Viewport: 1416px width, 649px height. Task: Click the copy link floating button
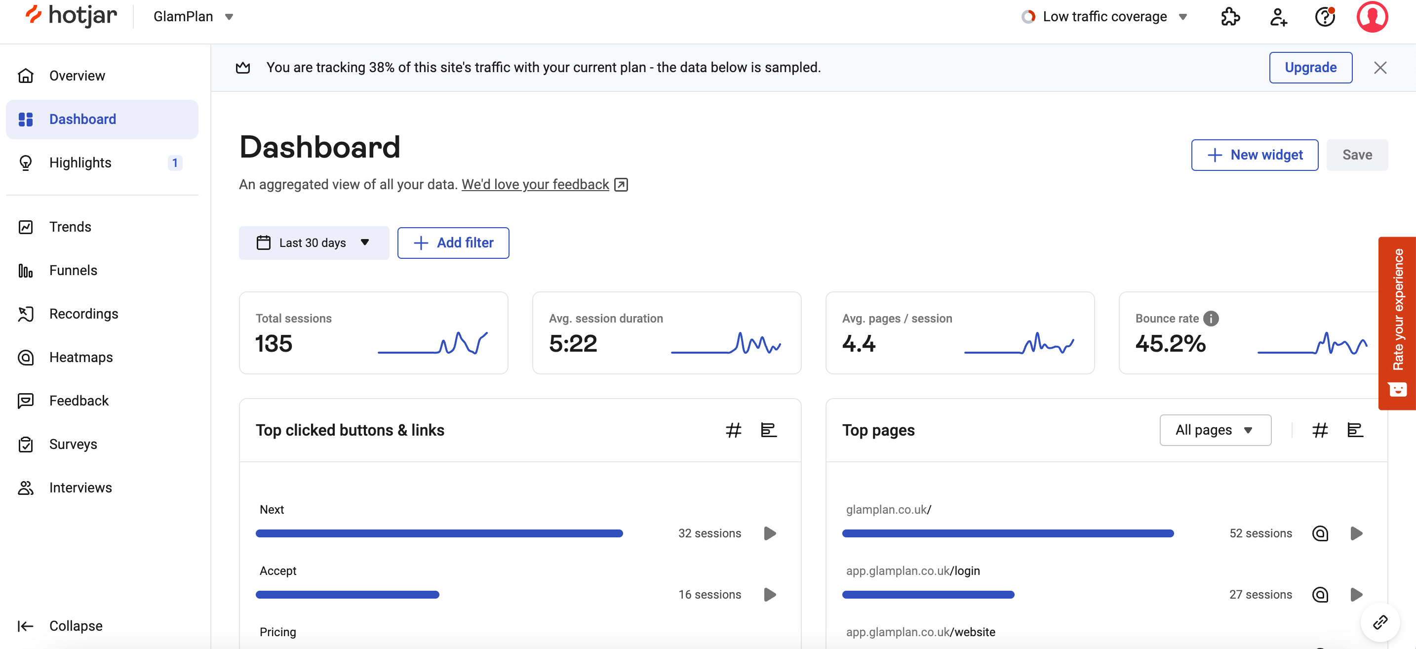[1380, 622]
